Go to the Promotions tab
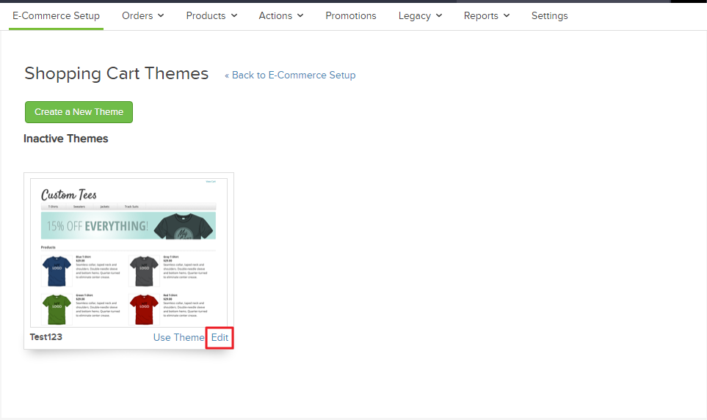This screenshot has width=707, height=420. click(351, 15)
